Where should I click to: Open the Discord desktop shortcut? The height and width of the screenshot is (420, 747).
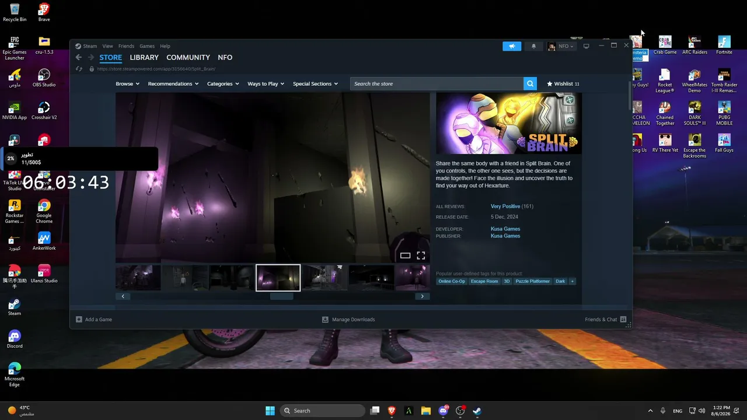[x=15, y=339]
